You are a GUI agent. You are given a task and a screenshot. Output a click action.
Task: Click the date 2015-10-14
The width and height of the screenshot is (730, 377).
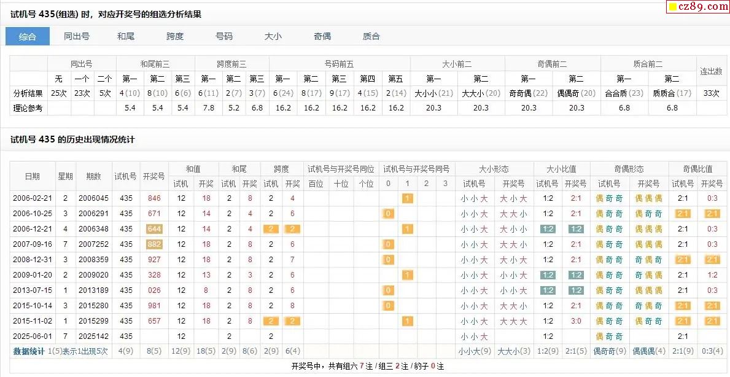coord(33,306)
